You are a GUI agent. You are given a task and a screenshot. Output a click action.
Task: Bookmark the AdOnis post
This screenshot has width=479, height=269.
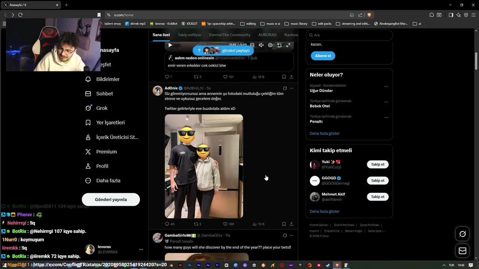pyautogui.click(x=284, y=224)
